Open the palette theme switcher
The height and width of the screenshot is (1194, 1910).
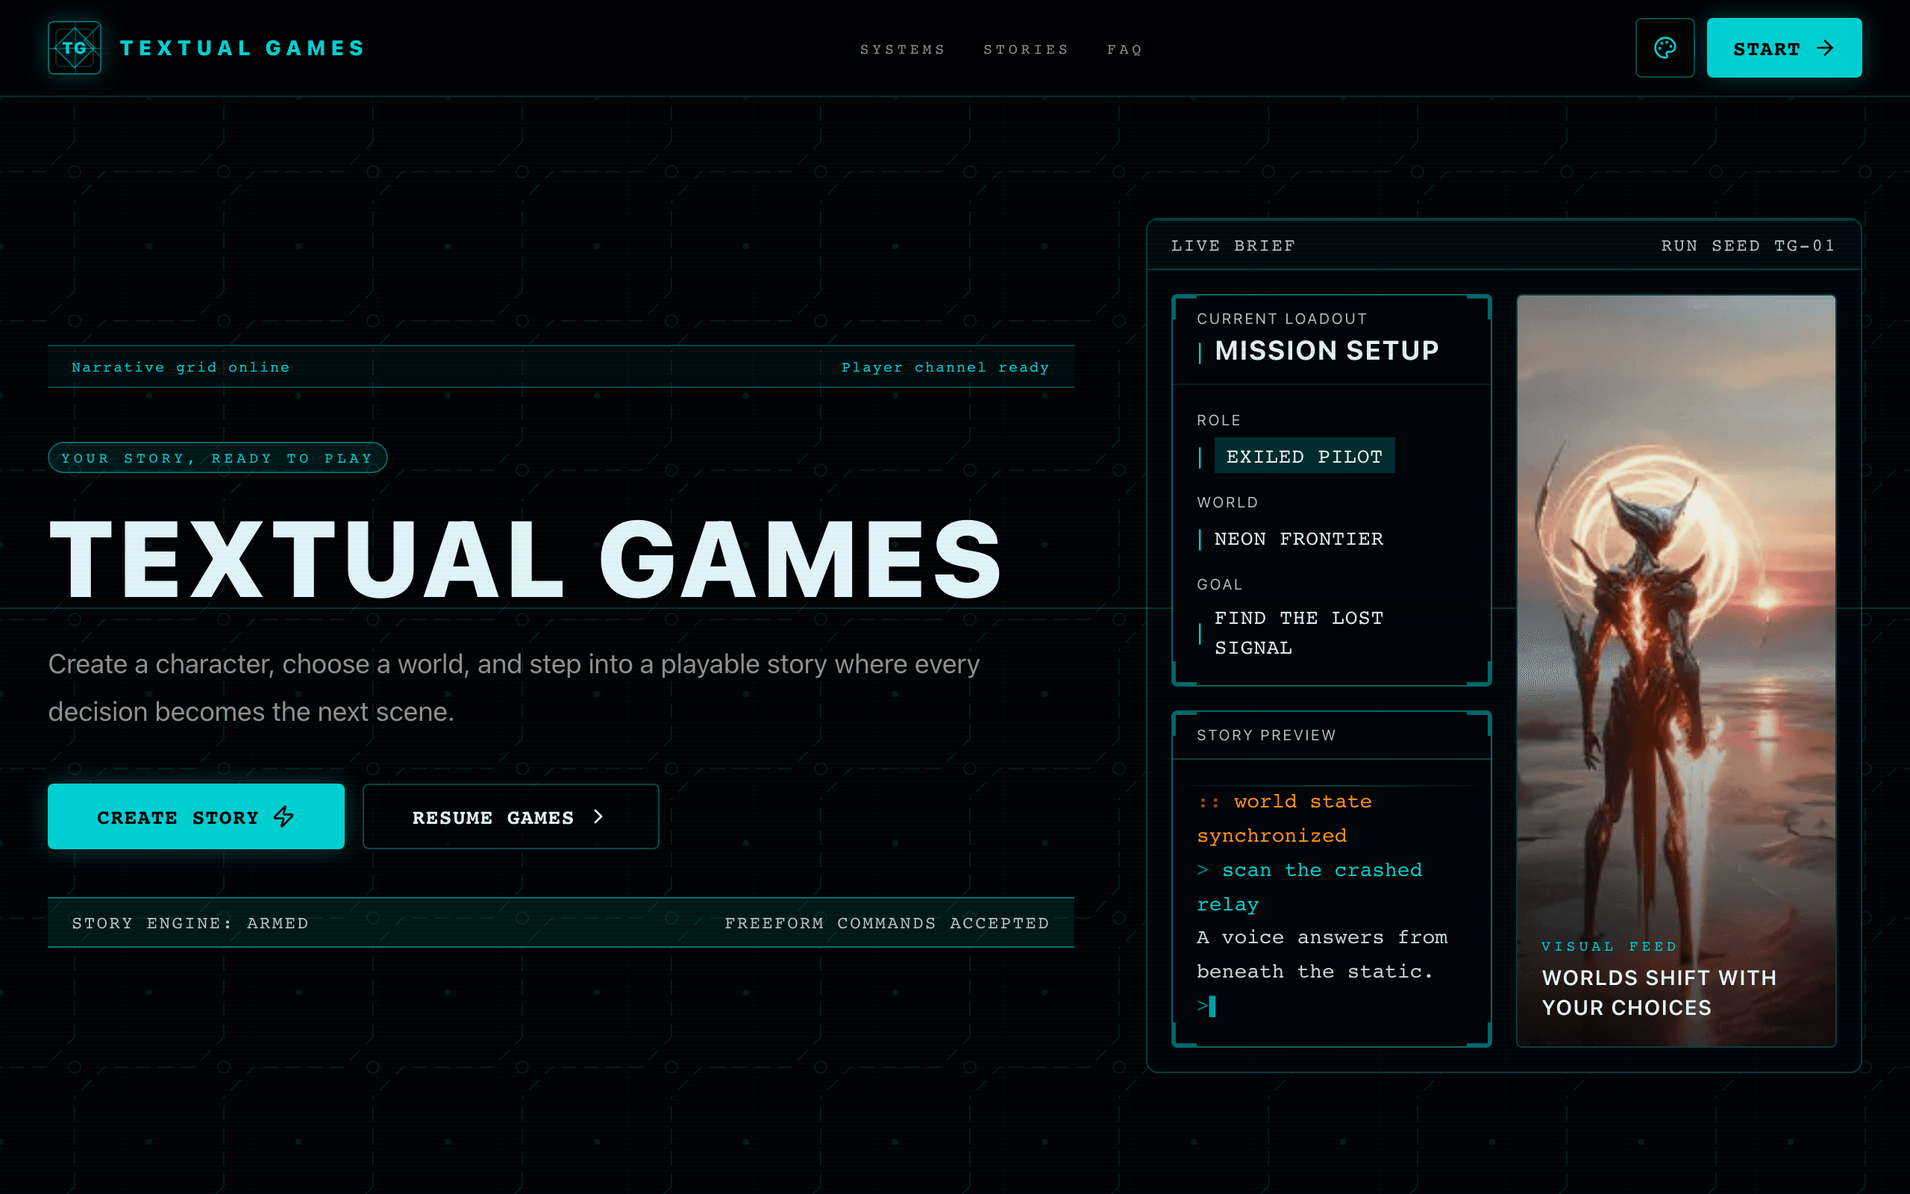1665,47
